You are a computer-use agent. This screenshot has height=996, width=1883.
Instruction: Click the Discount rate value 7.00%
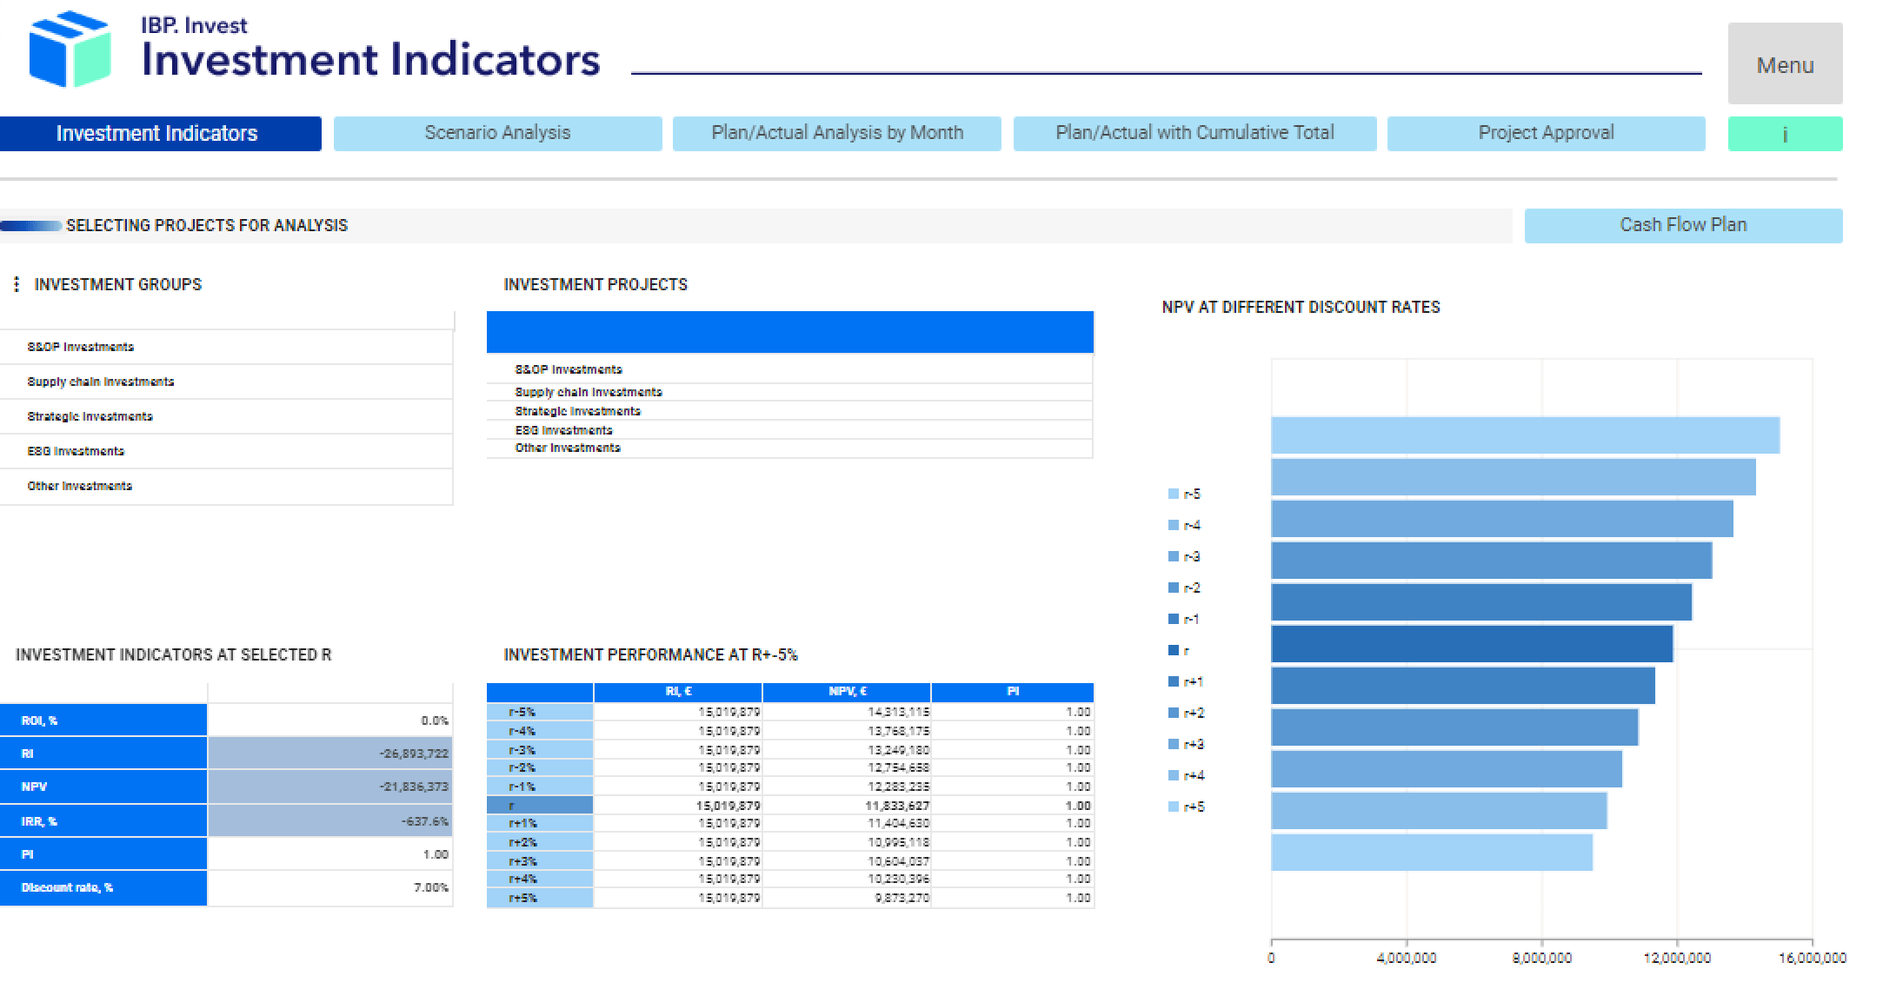point(430,887)
